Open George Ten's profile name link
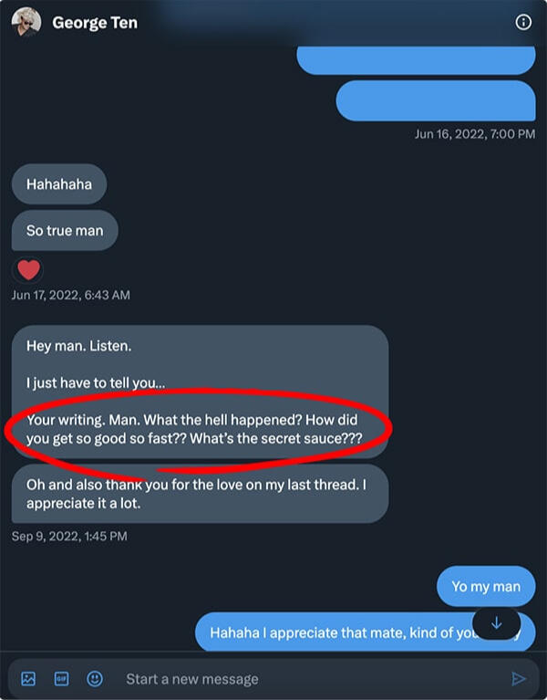 95,22
